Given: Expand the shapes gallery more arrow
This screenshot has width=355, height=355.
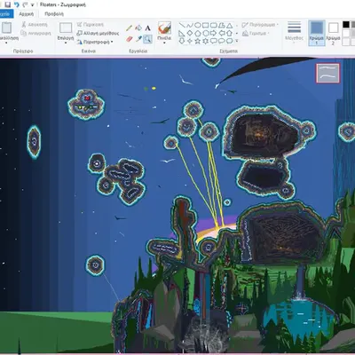Looking at the screenshot, I should click(237, 41).
